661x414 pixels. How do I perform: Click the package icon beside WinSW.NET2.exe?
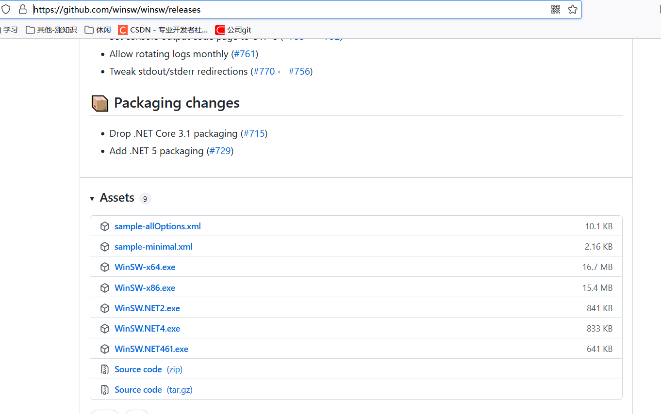[104, 308]
